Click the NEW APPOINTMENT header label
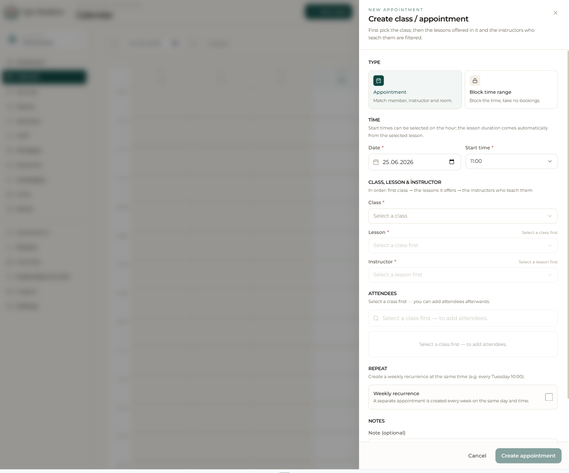Screen dimensions: 569x473 pos(396,10)
